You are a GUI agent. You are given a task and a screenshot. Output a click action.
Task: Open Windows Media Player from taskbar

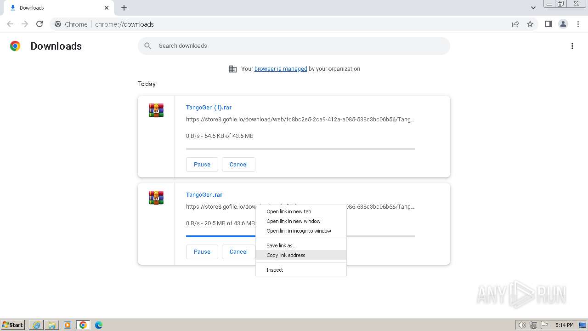tap(68, 325)
